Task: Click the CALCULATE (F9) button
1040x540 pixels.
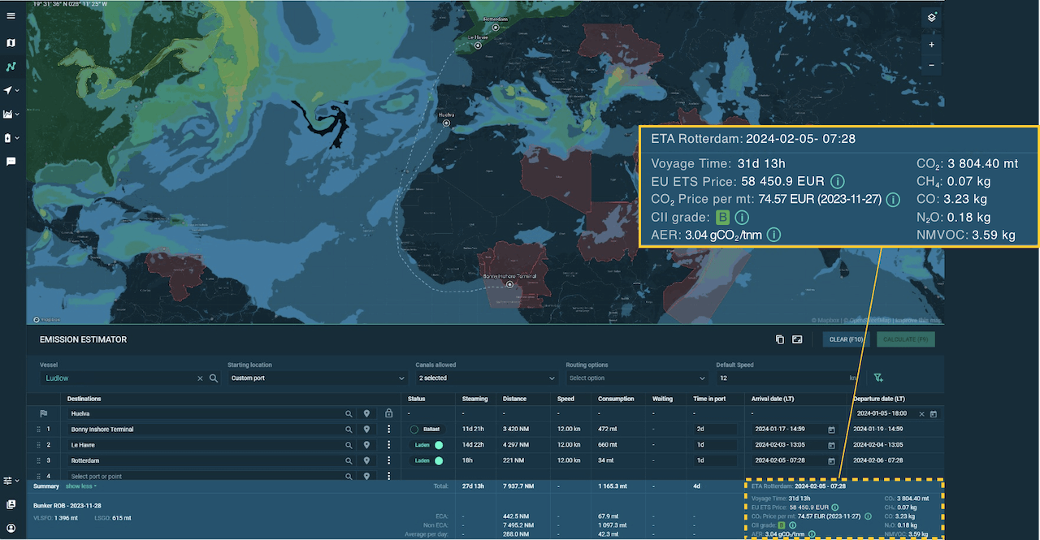Action: pyautogui.click(x=906, y=339)
